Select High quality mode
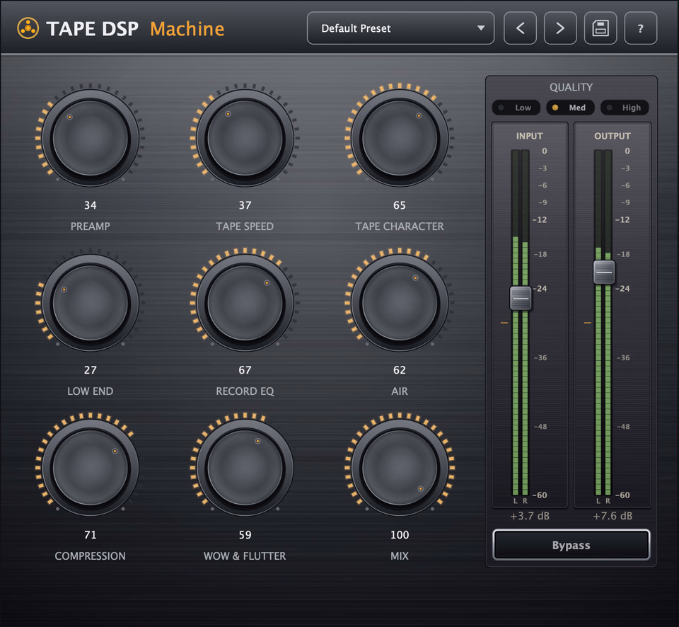Screen dimensions: 679x627 625,108
